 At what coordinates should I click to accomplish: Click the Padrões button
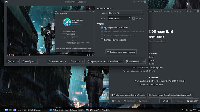(144, 101)
